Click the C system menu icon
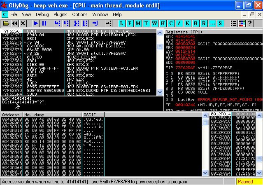 (x=5, y=14)
